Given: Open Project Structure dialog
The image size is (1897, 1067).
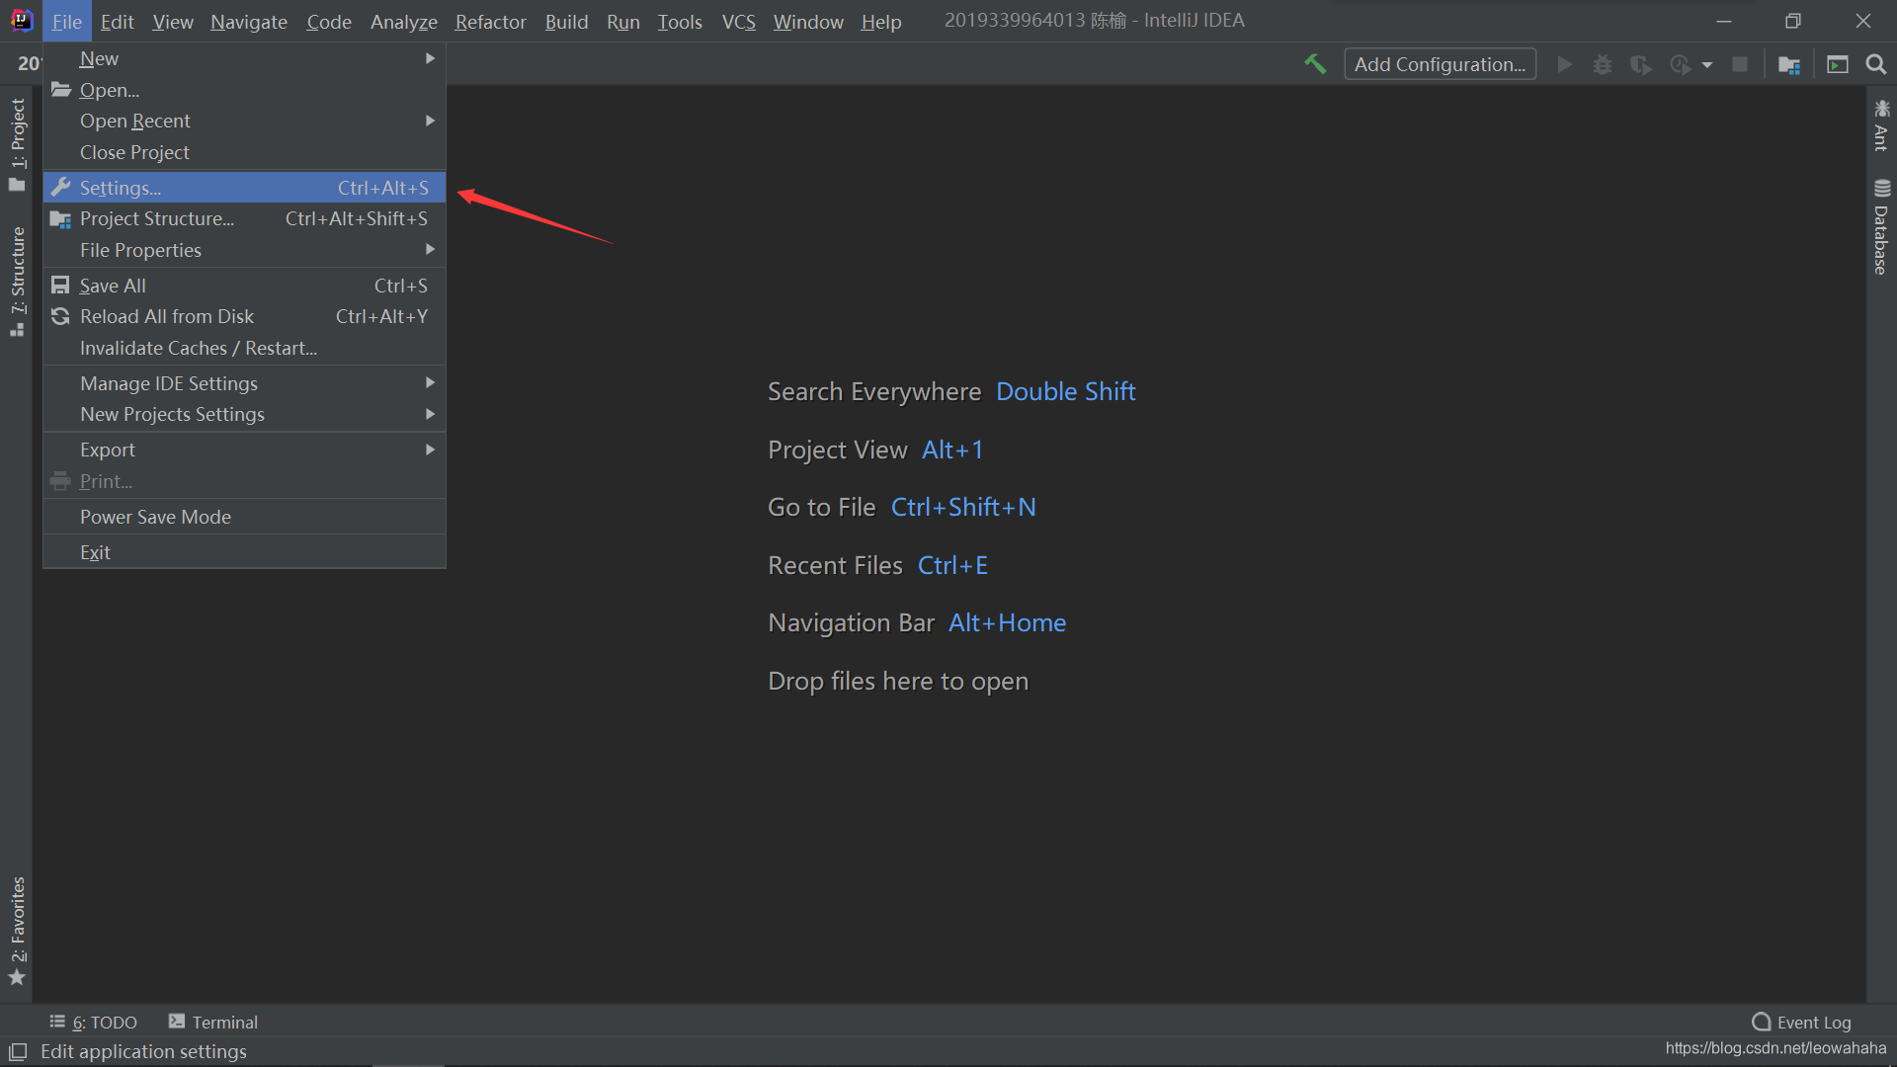Looking at the screenshot, I should pyautogui.click(x=156, y=217).
